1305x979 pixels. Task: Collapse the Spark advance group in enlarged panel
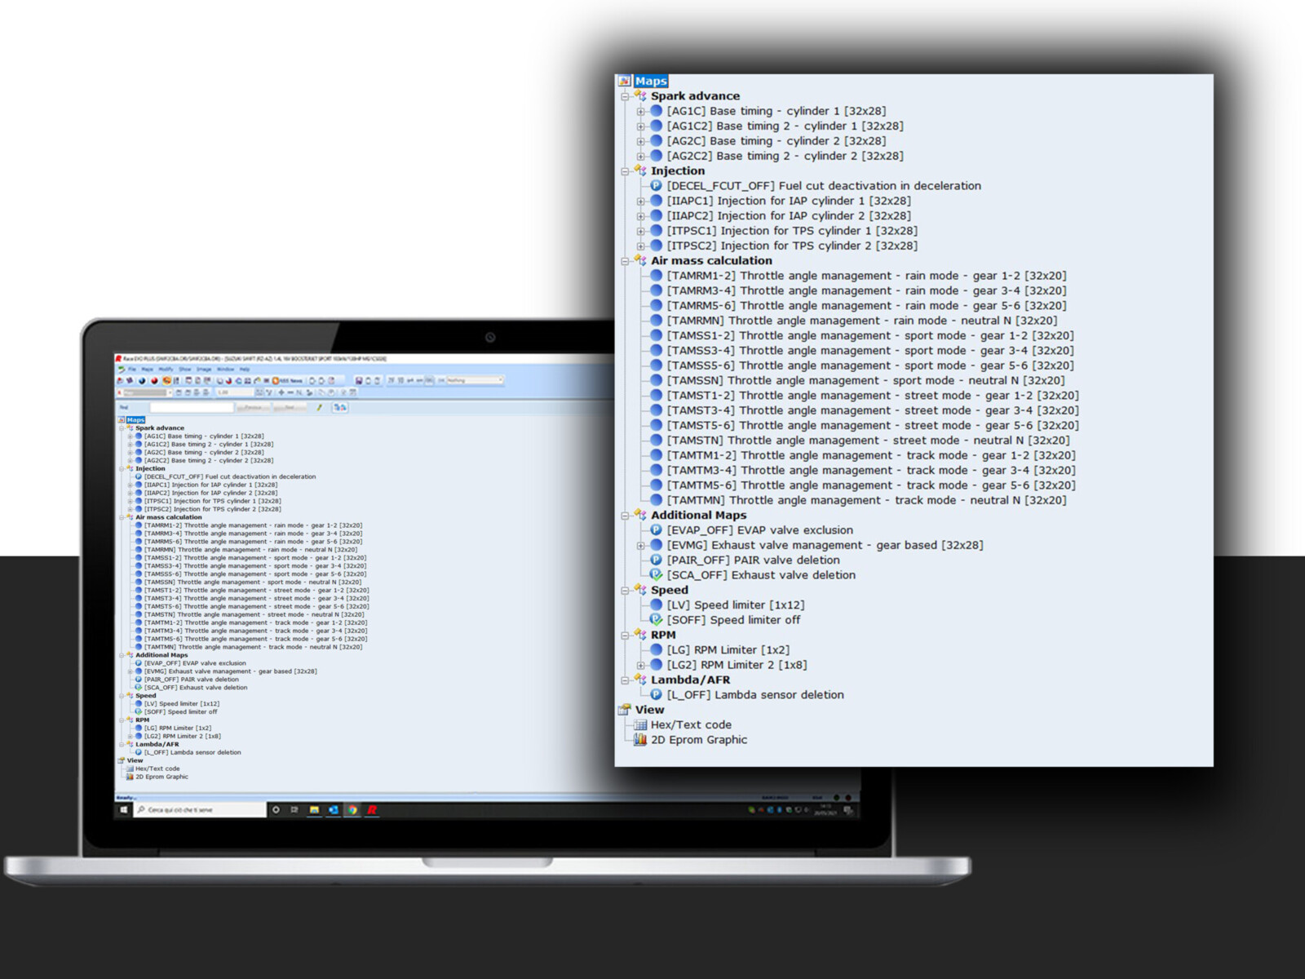625,96
